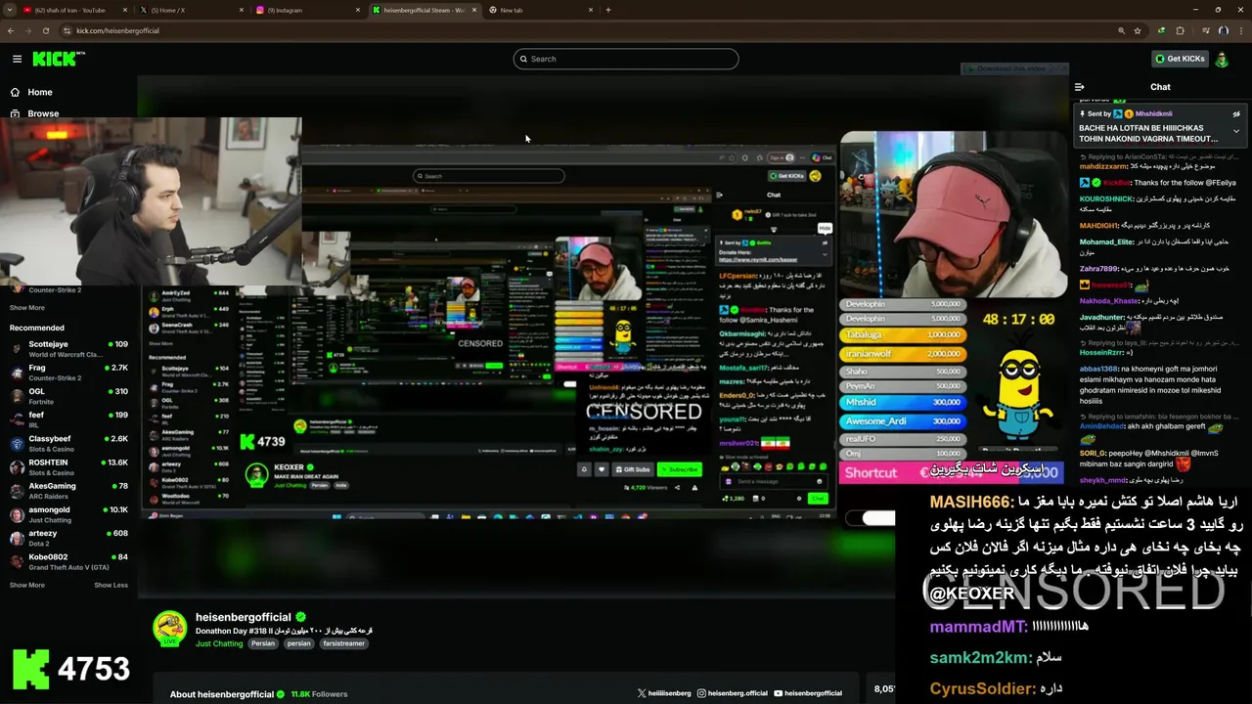
Task: Click the heisenbergofficial channel name
Action: (244, 617)
